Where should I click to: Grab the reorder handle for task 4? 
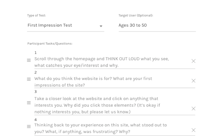(x=29, y=127)
